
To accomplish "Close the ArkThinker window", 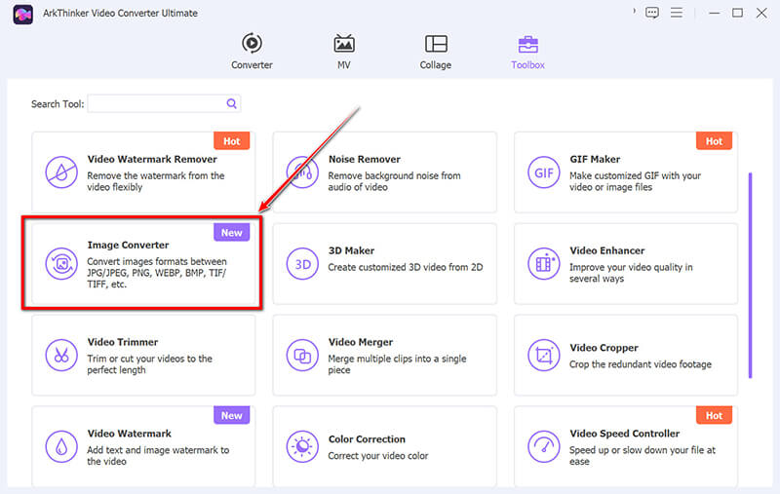I will (761, 13).
